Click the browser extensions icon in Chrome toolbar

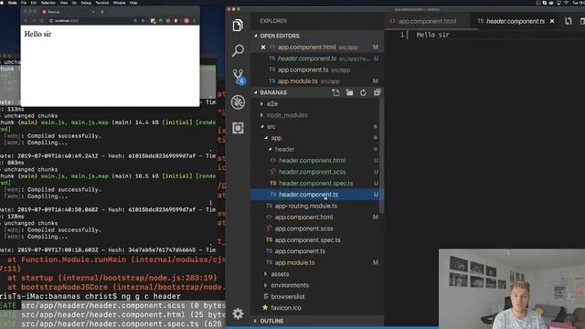(153, 21)
